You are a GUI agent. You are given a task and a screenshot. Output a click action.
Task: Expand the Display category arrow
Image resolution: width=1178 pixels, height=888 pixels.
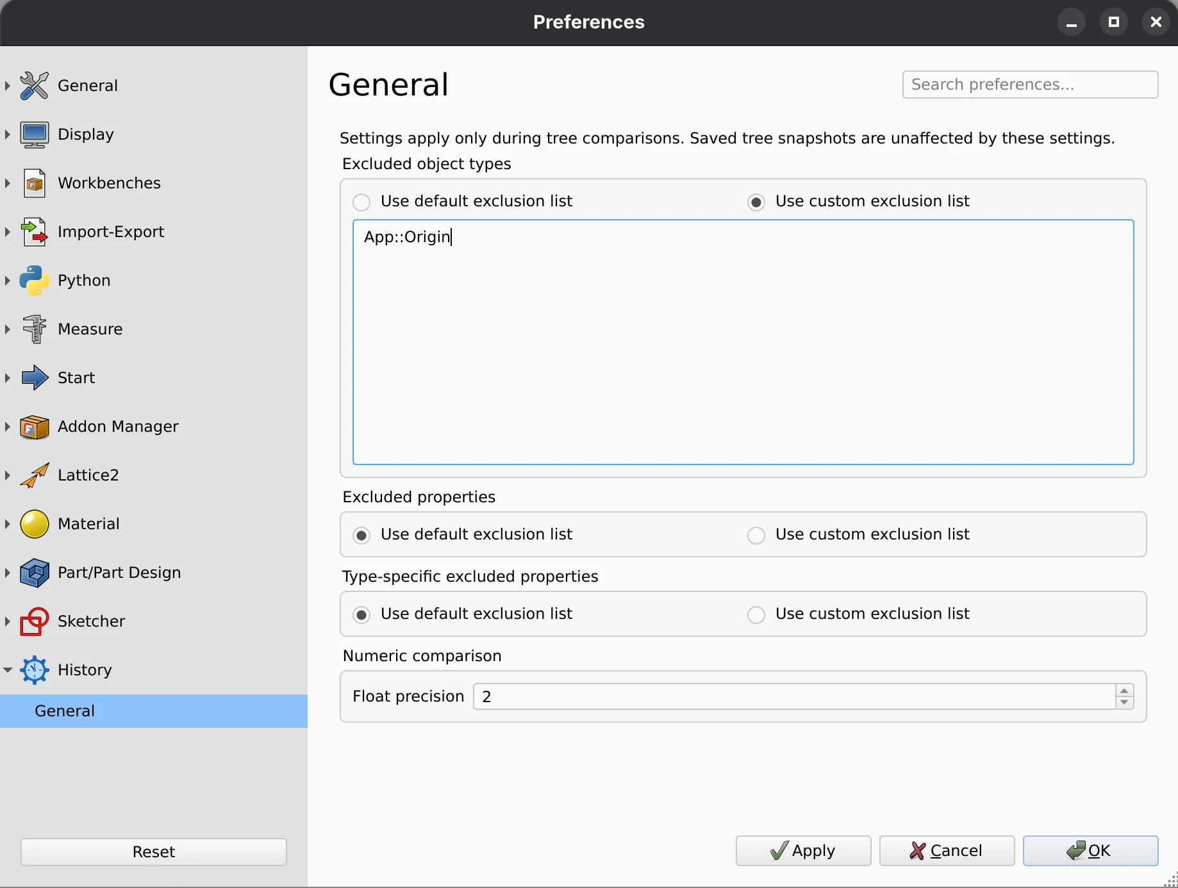tap(8, 134)
